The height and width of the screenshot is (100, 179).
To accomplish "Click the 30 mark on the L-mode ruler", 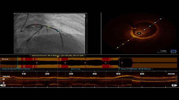I will point(71,74).
